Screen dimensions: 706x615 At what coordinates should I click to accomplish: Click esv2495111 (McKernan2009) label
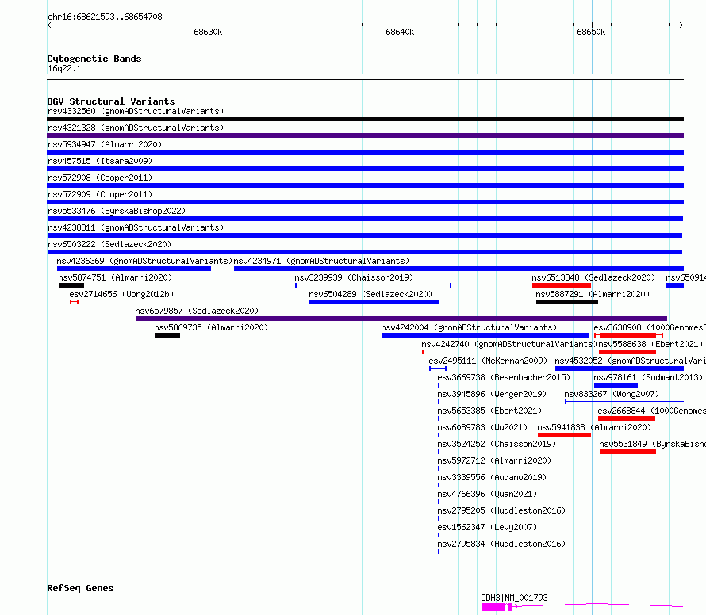click(x=488, y=361)
